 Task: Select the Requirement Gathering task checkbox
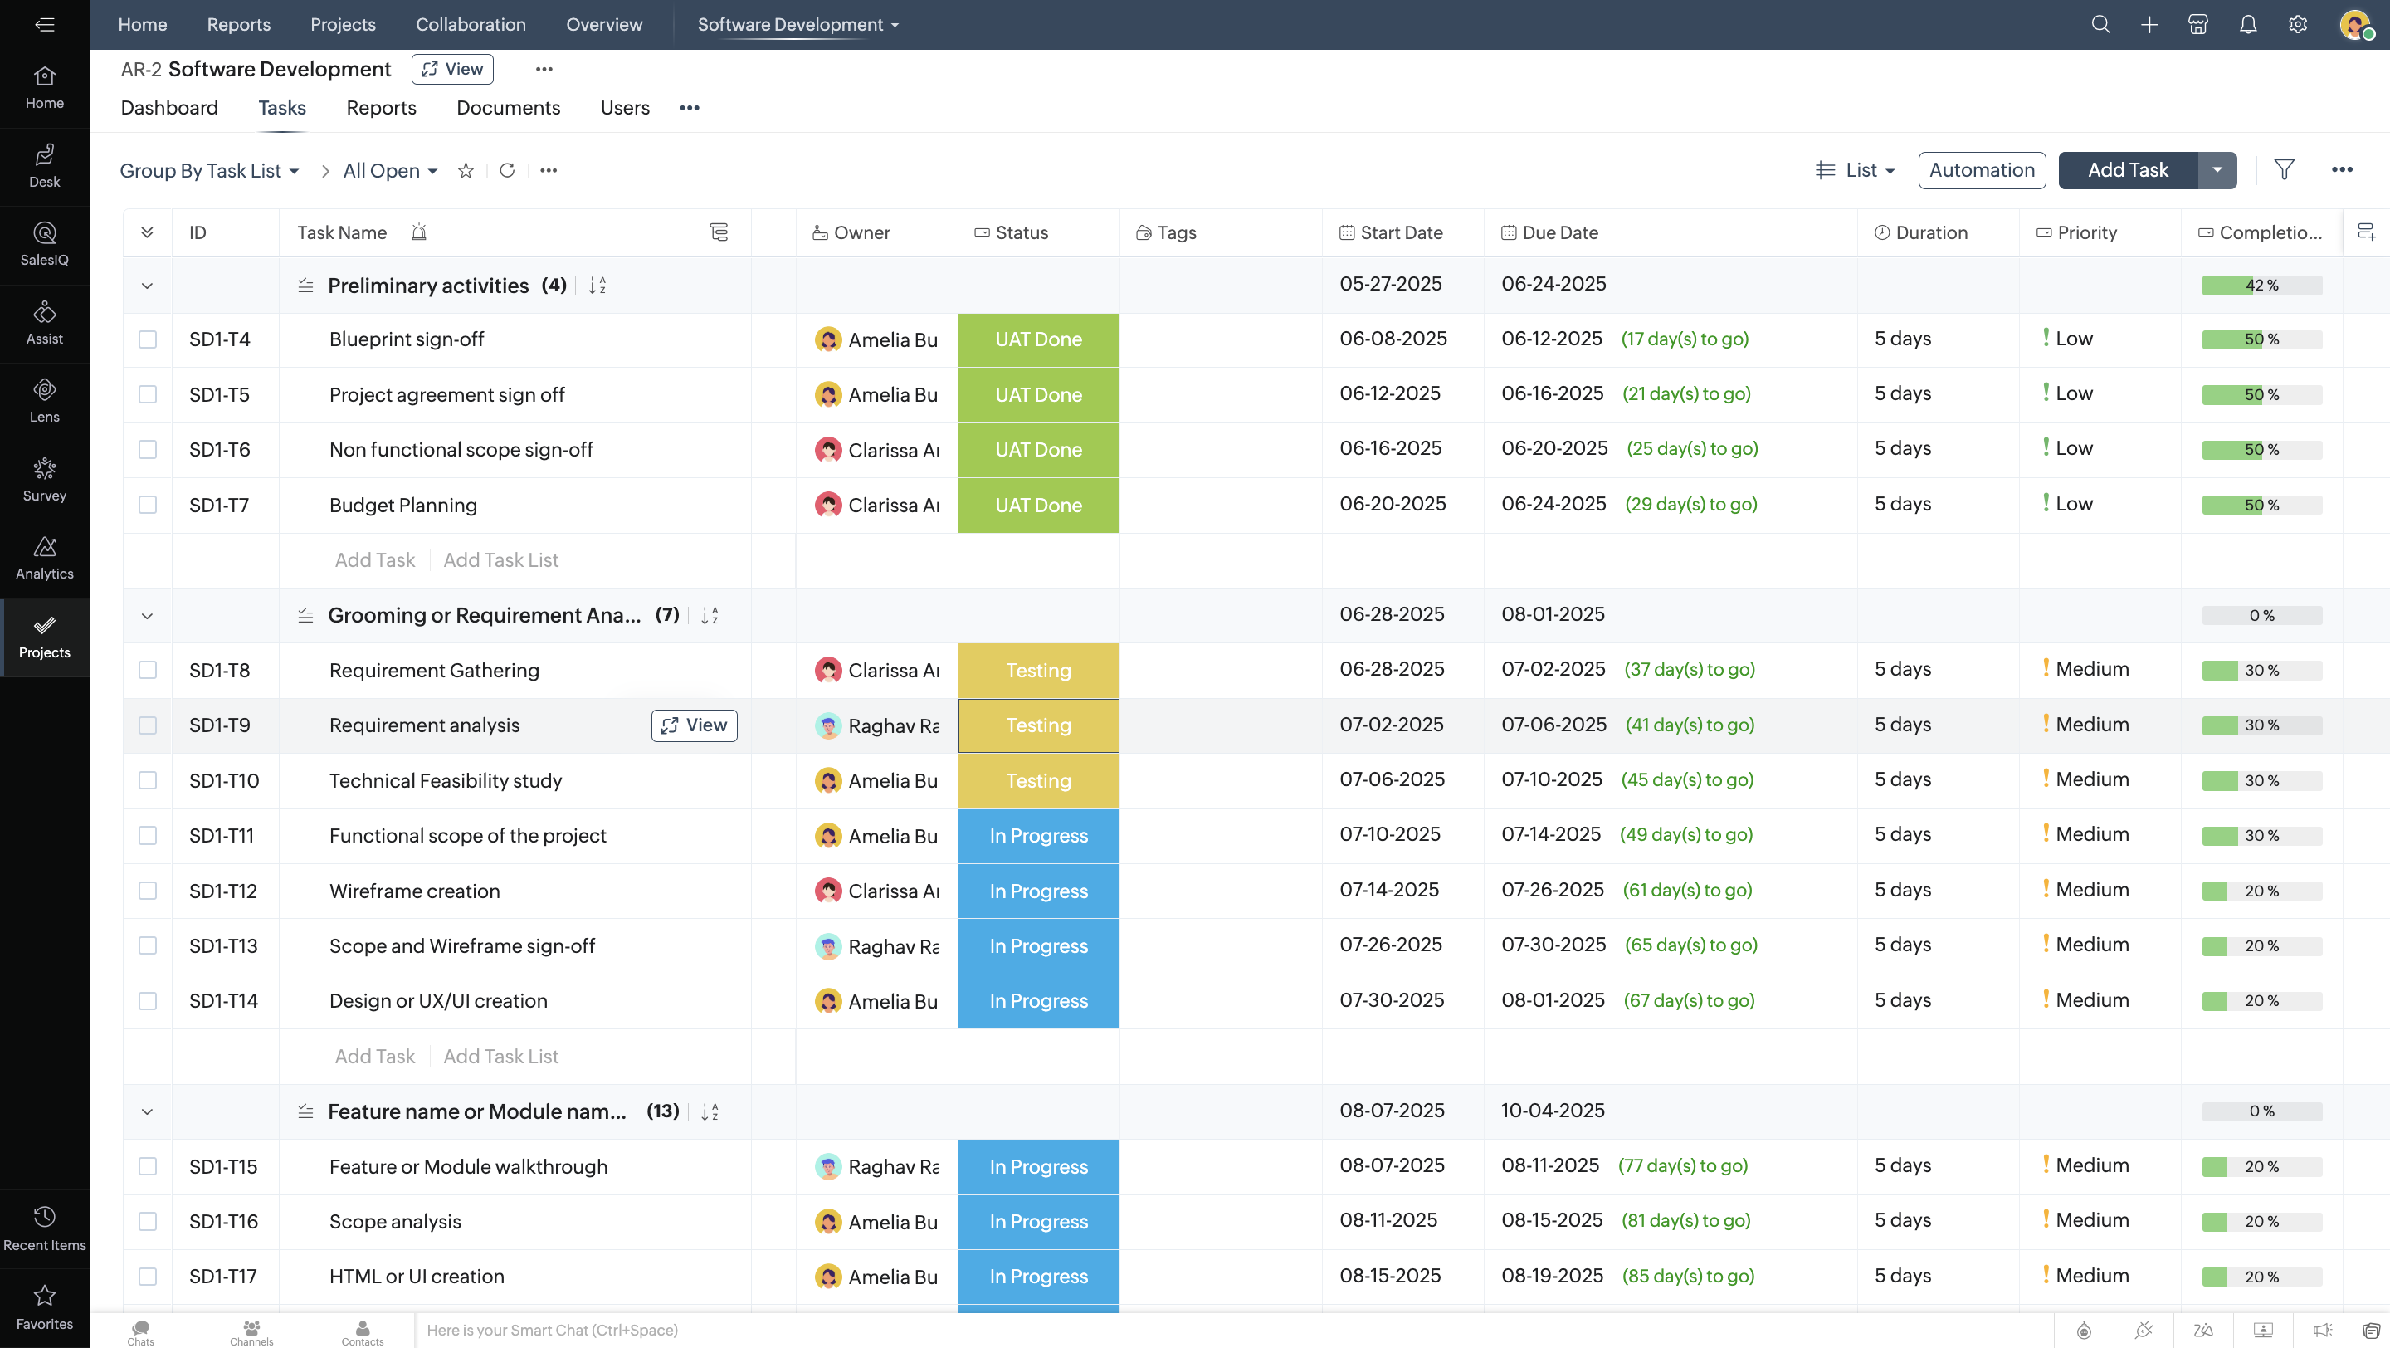148,670
